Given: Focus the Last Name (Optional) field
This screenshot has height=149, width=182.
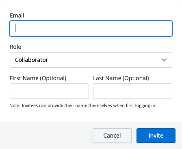Looking at the screenshot, I should coord(132,91).
